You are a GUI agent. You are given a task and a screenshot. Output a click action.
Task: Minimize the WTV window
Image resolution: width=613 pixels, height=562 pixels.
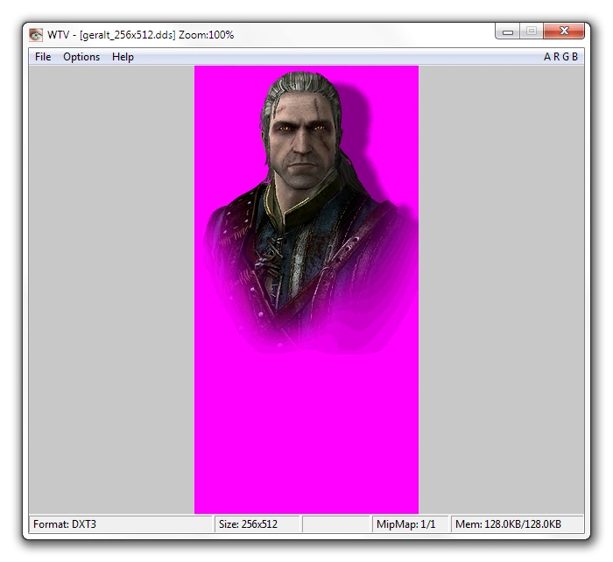coord(507,32)
